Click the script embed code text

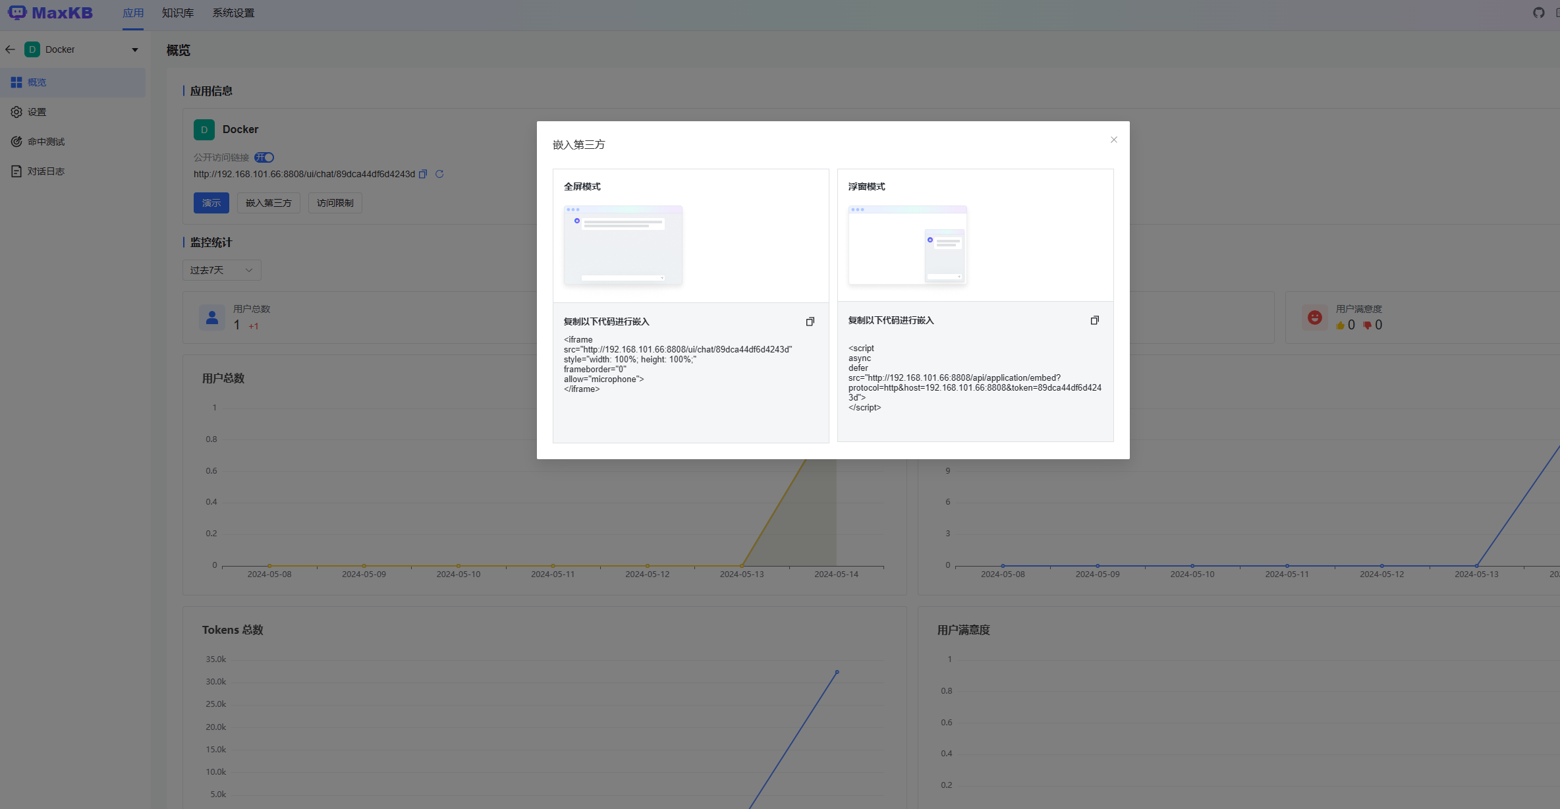pos(975,377)
